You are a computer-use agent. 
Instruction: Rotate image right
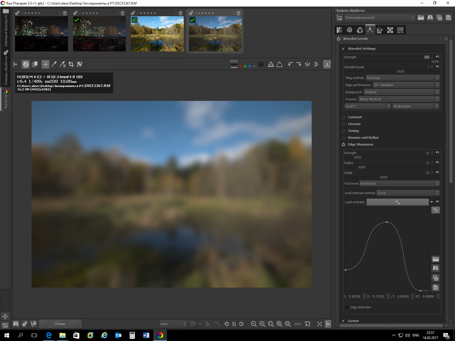click(x=299, y=65)
